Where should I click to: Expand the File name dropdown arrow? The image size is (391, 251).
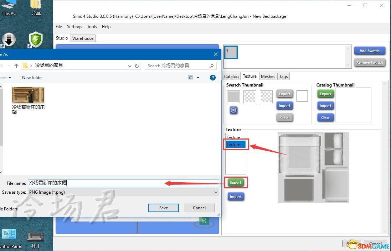[216, 183]
